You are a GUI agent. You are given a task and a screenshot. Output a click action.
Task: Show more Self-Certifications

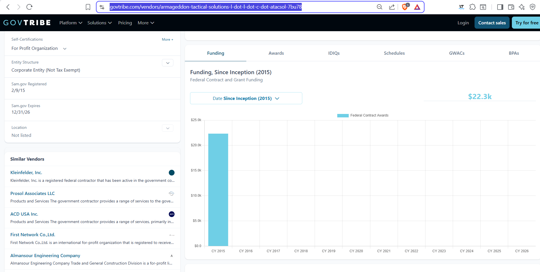168,40
